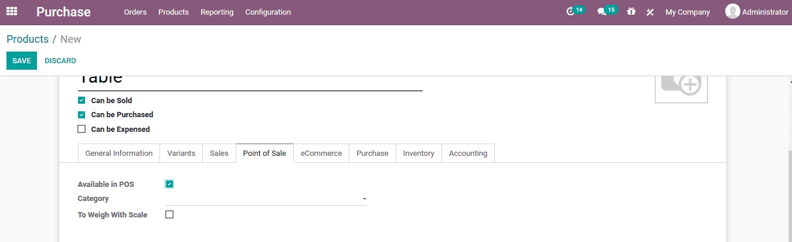Uncheck the Can be Sold checkbox
Viewport: 792px width, 242px height.
pyautogui.click(x=81, y=101)
